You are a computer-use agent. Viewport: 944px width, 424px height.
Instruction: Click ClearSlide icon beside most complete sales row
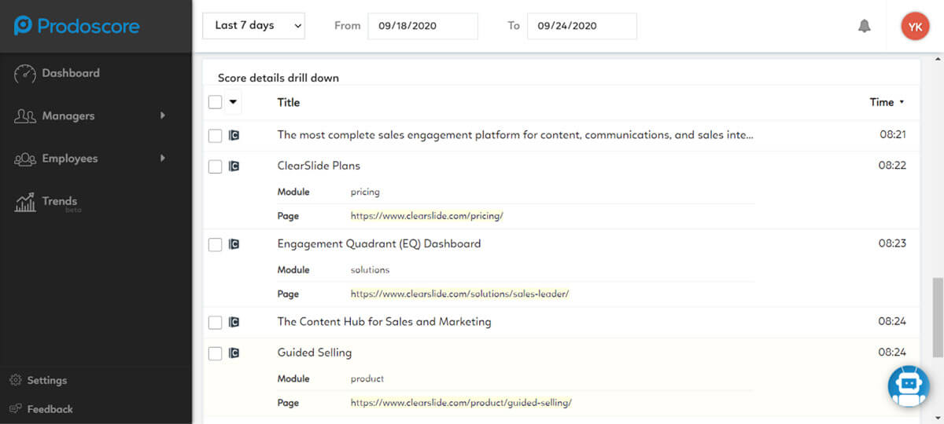point(234,135)
